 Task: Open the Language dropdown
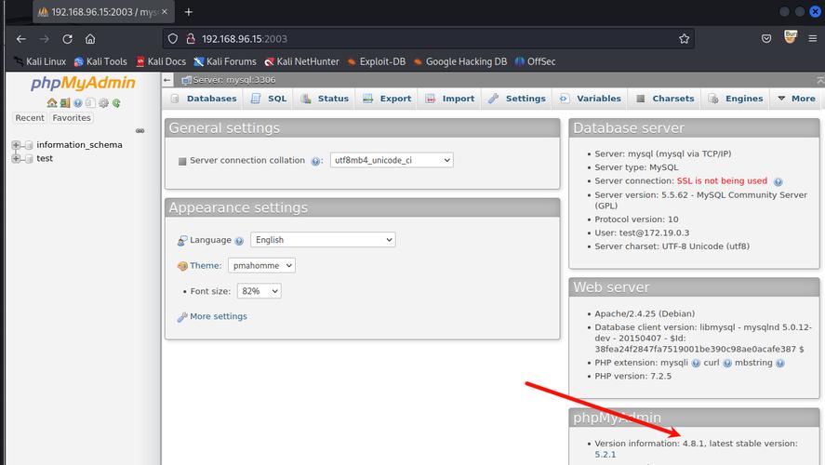[x=323, y=240]
